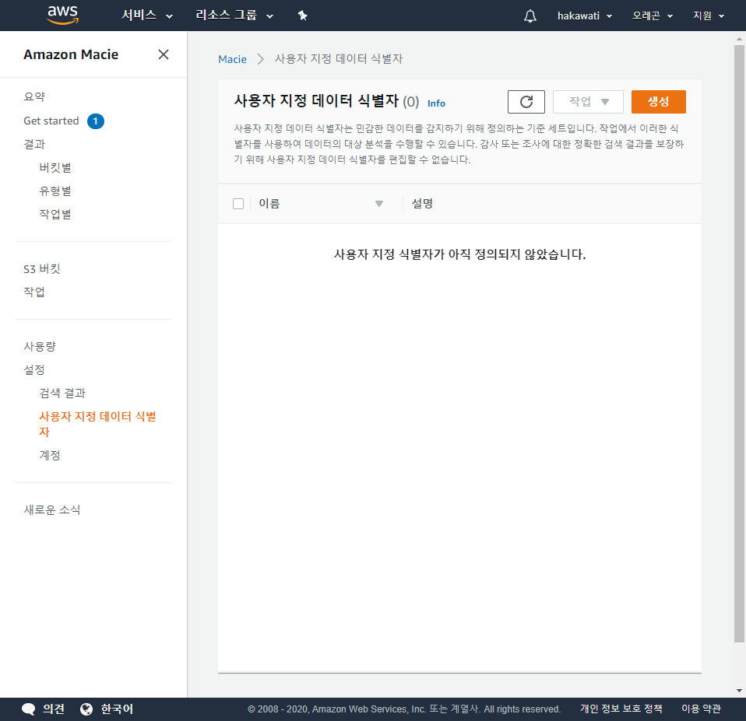Open 작업별 results view
The width and height of the screenshot is (746, 721).
click(x=55, y=214)
